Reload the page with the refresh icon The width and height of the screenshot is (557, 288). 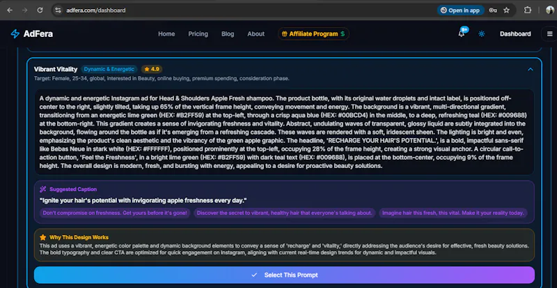[40, 10]
